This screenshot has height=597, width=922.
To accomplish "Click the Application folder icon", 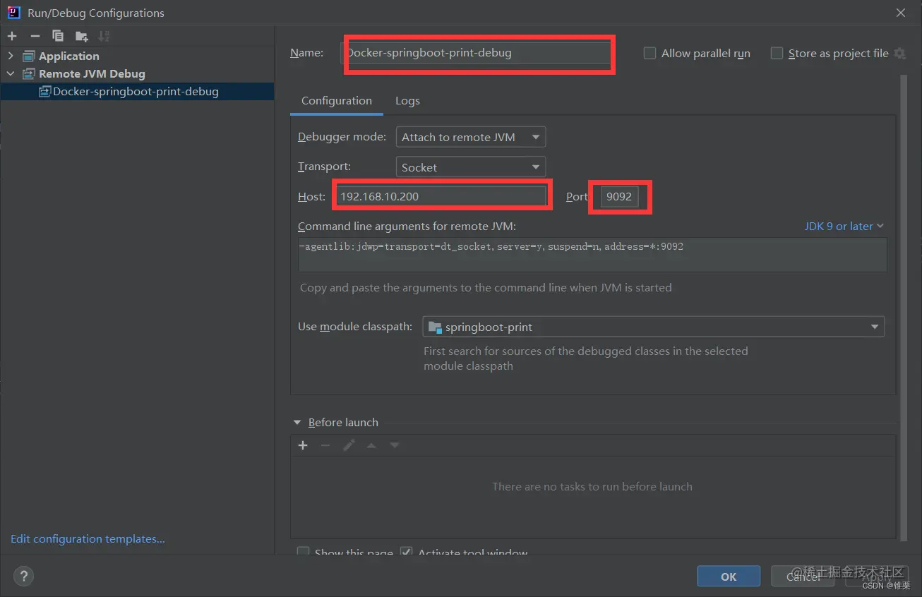I will (x=29, y=56).
